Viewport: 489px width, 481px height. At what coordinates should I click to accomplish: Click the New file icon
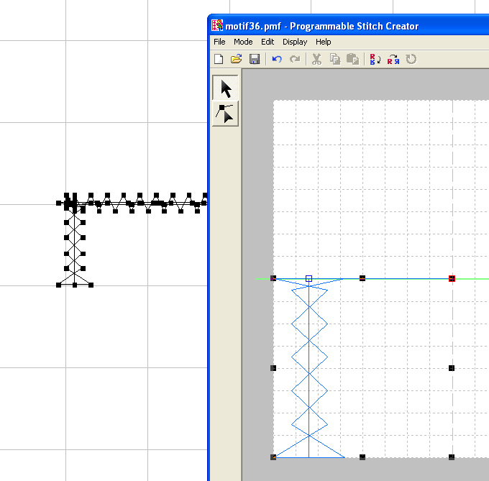[219, 60]
